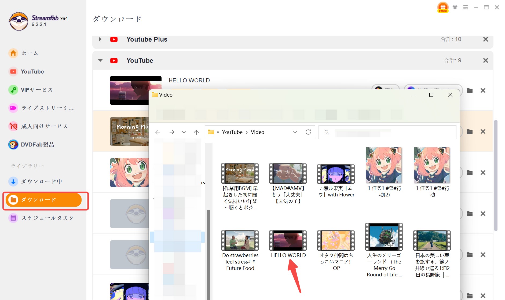Click the StreamFab sloth logo

[x=18, y=21]
